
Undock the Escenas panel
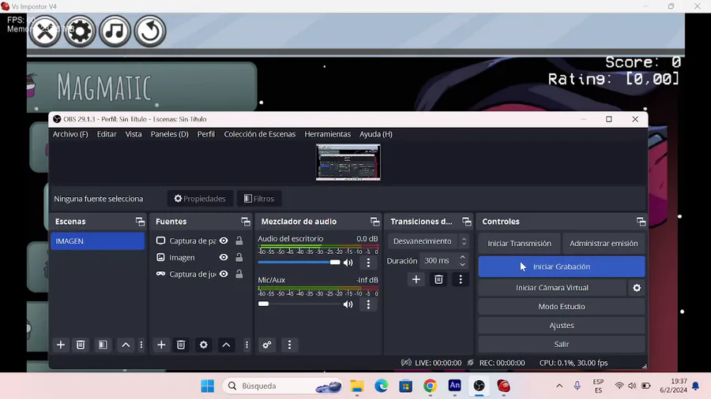click(140, 222)
